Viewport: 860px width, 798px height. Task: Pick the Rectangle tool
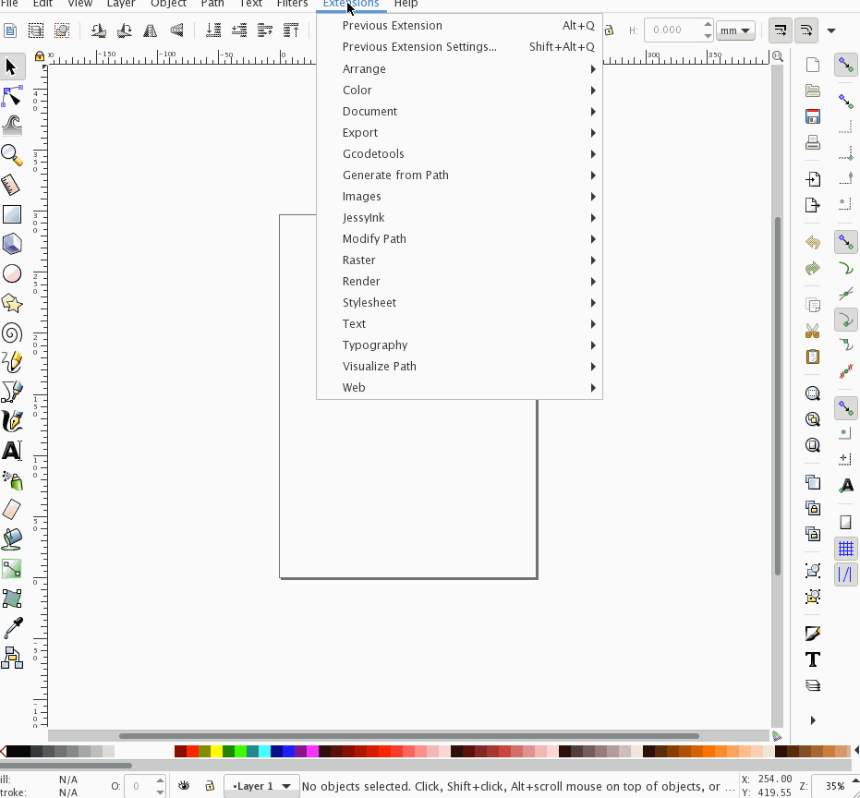(x=12, y=213)
